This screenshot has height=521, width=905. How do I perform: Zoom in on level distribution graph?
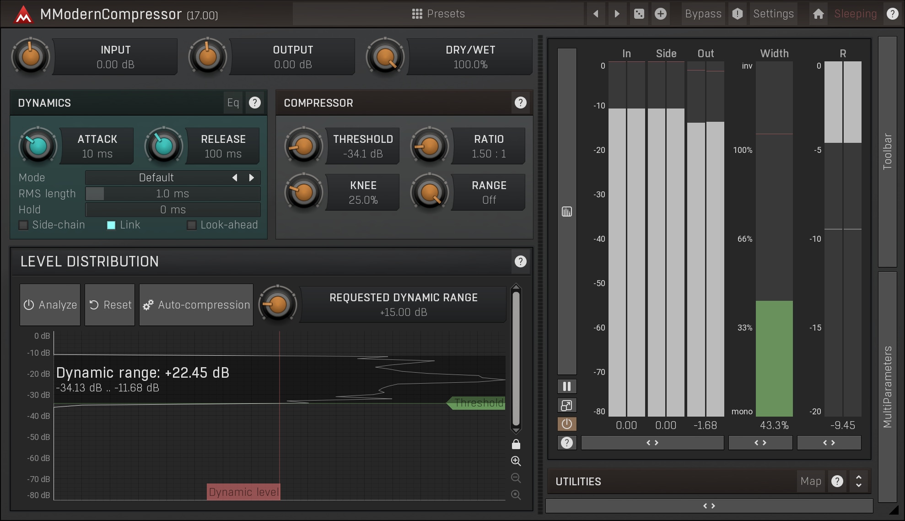pos(516,461)
